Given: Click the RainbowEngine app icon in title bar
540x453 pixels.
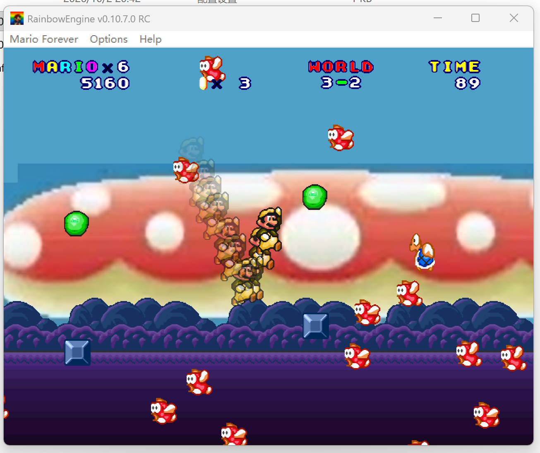Looking at the screenshot, I should coord(17,19).
